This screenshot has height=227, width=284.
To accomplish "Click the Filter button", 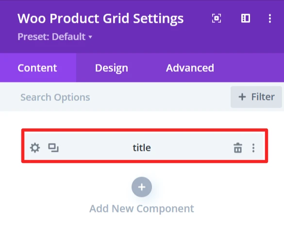I will point(256,97).
